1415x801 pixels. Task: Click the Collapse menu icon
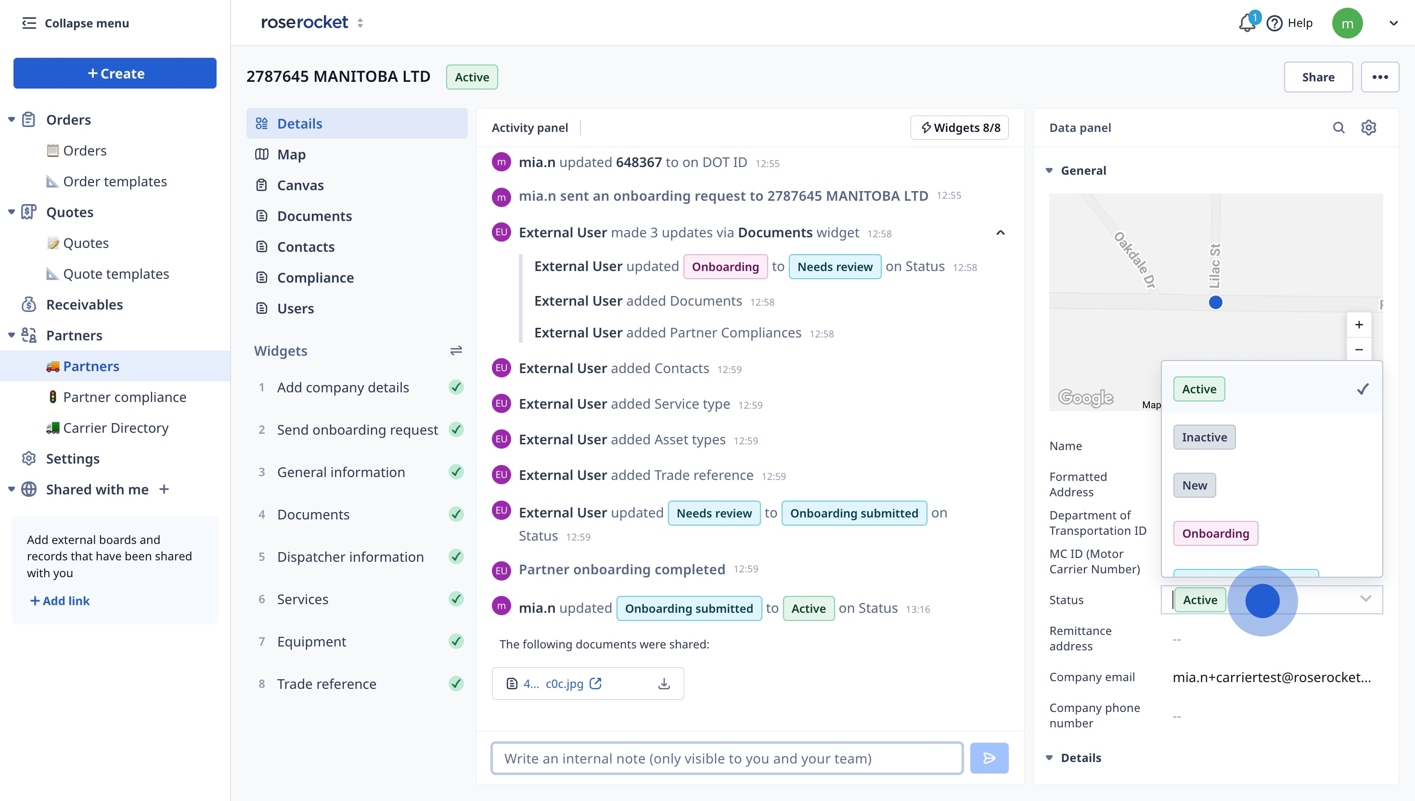tap(28, 23)
